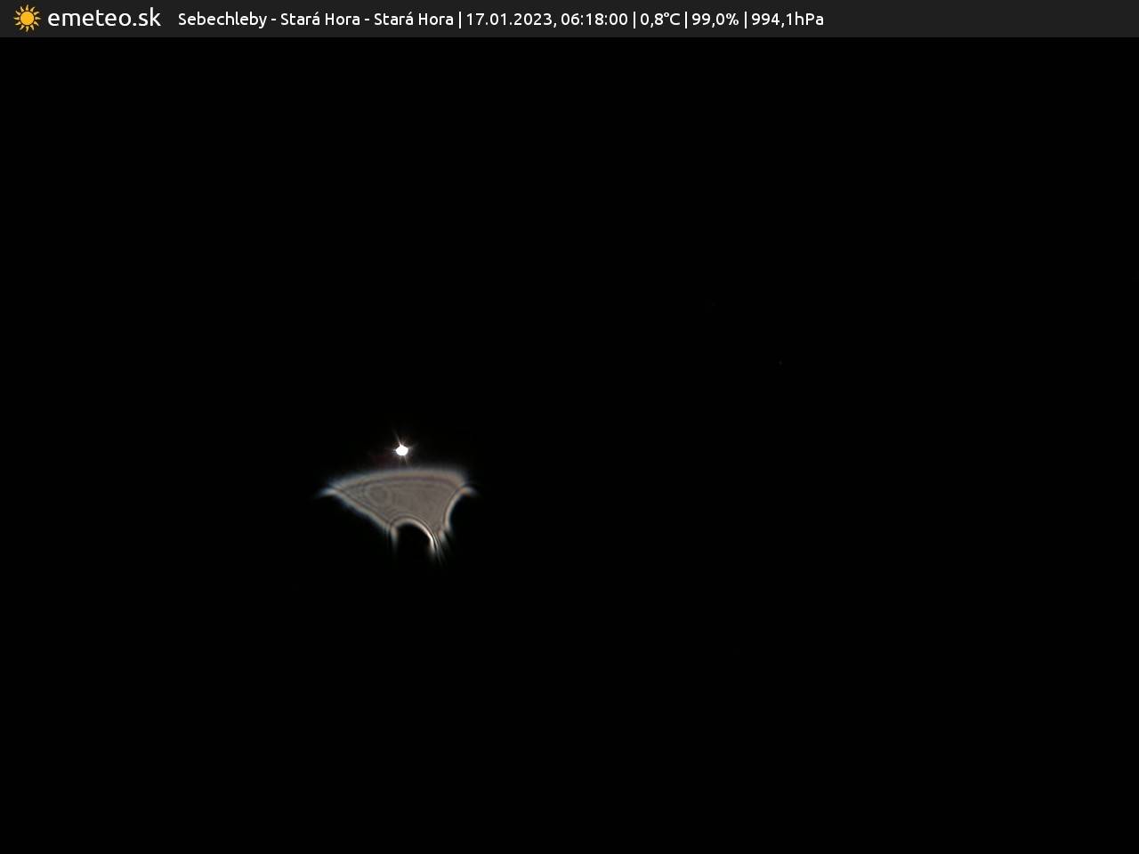Select the 994,1hPa pressure reading
1139x854 pixels.
[788, 20]
